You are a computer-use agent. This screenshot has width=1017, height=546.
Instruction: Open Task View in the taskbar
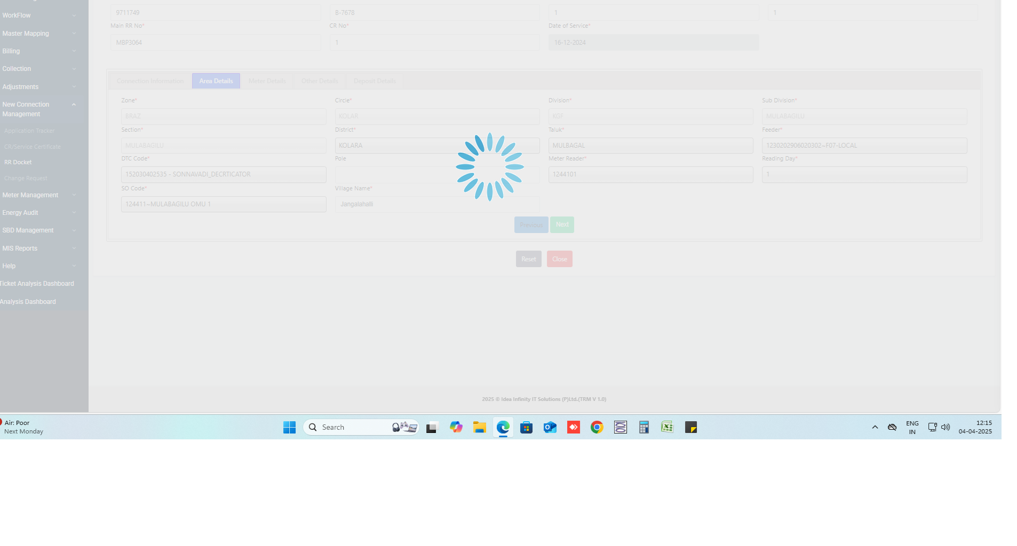click(x=432, y=427)
